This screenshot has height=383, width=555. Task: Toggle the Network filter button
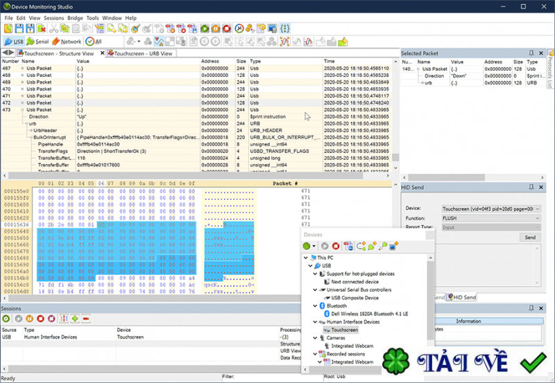click(67, 42)
